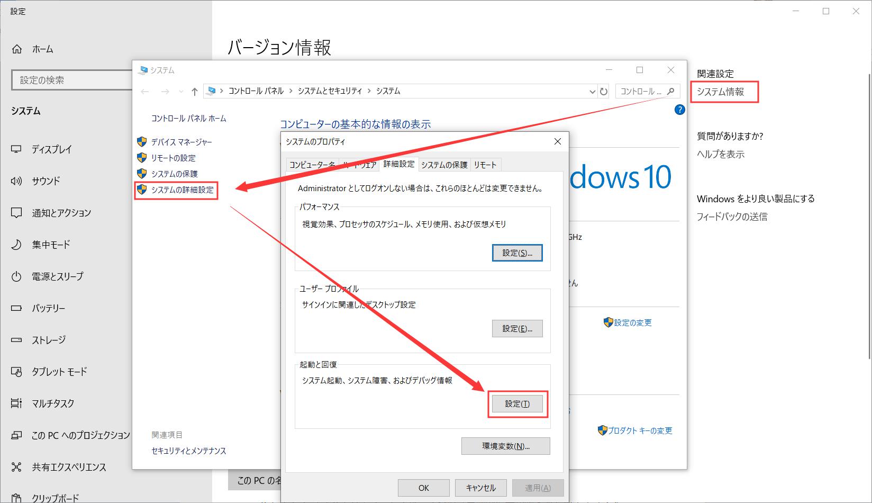Click the Device Manager shield icon
This screenshot has width=872, height=503.
141,142
